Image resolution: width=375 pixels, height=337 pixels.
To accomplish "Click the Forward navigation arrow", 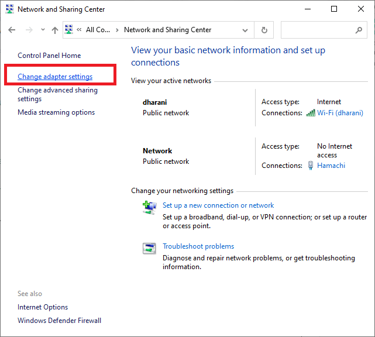I will pyautogui.click(x=29, y=30).
